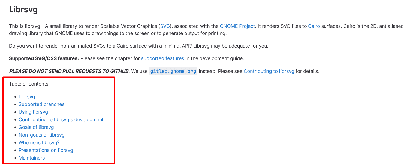Jump to Librsvg table of contents entry
Viewport: 410px width, 168px height.
coord(27,97)
